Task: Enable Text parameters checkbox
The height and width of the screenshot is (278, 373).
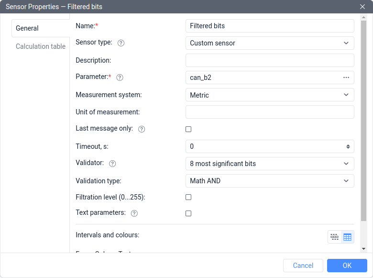Action: pyautogui.click(x=188, y=213)
